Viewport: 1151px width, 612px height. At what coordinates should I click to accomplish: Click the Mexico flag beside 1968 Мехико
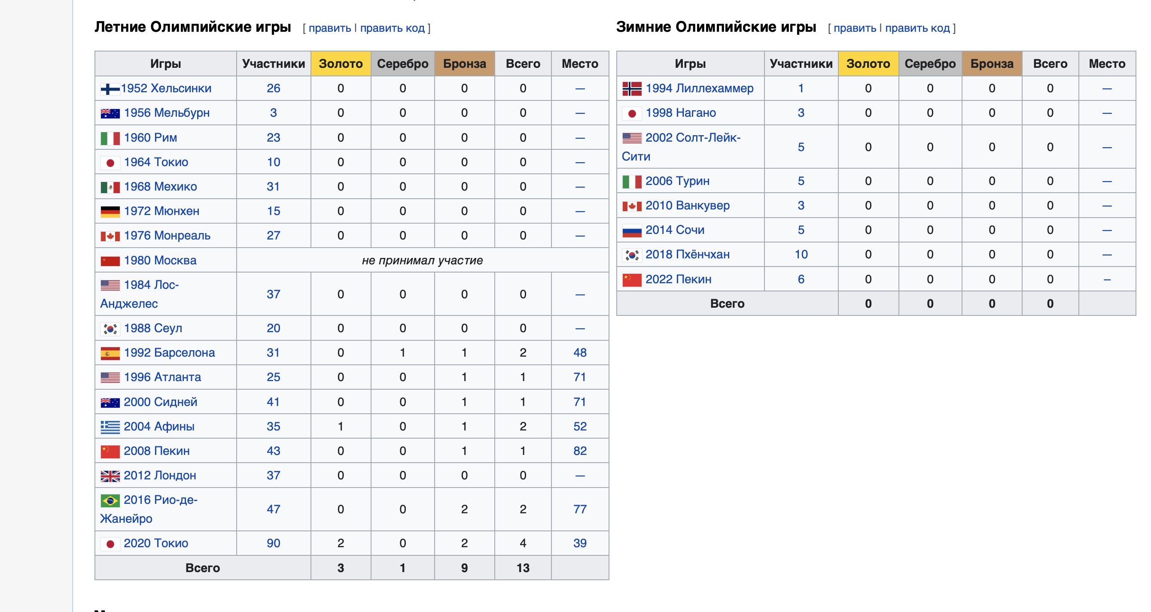(x=110, y=188)
